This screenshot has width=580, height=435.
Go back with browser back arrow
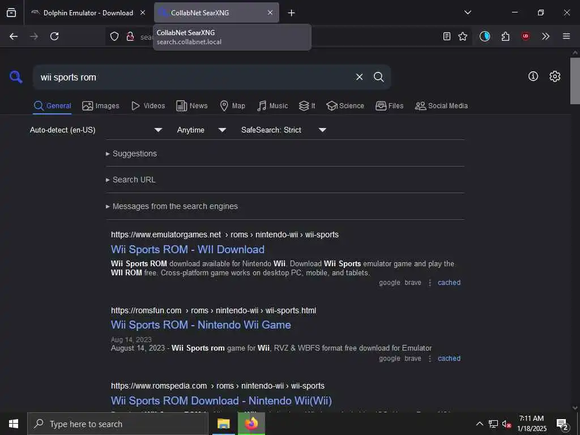click(x=14, y=36)
